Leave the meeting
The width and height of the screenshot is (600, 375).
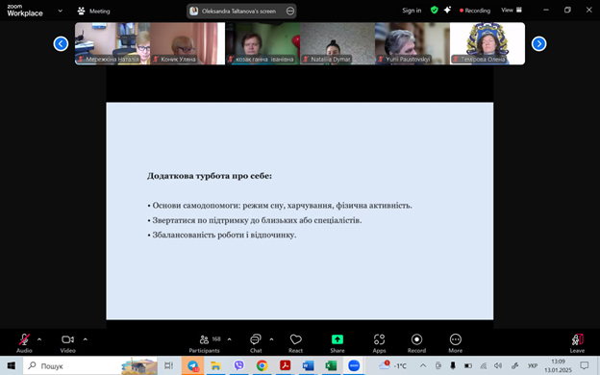coord(577,343)
